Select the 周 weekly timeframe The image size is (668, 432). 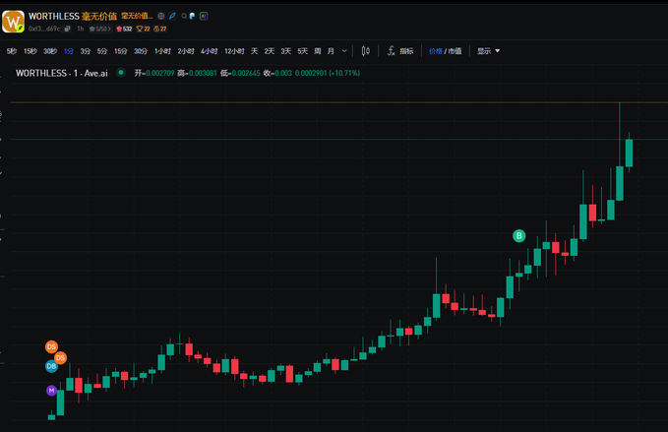(318, 51)
